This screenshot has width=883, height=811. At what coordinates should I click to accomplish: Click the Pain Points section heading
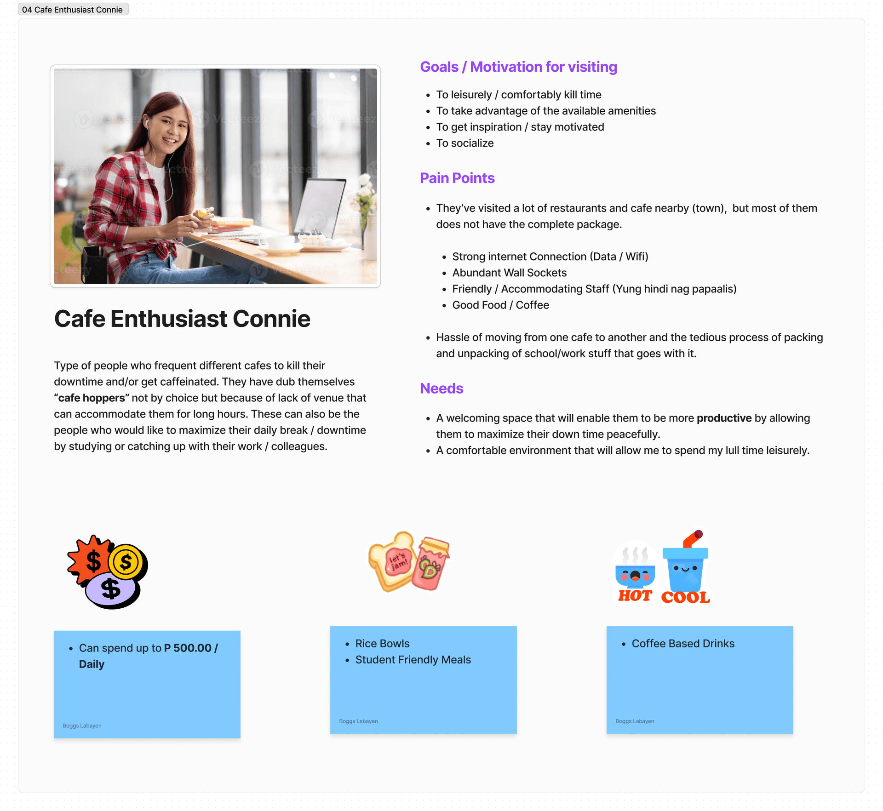pos(457,177)
